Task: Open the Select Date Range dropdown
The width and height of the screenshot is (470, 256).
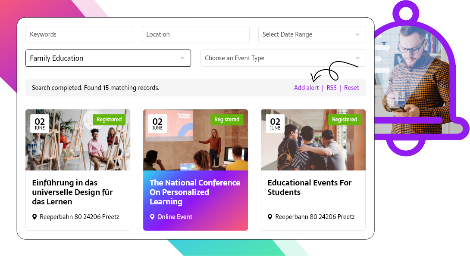Action: point(312,34)
